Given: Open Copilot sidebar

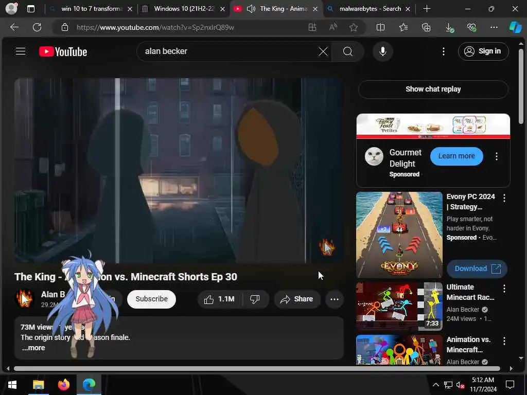Looking at the screenshot, I should click(x=515, y=27).
